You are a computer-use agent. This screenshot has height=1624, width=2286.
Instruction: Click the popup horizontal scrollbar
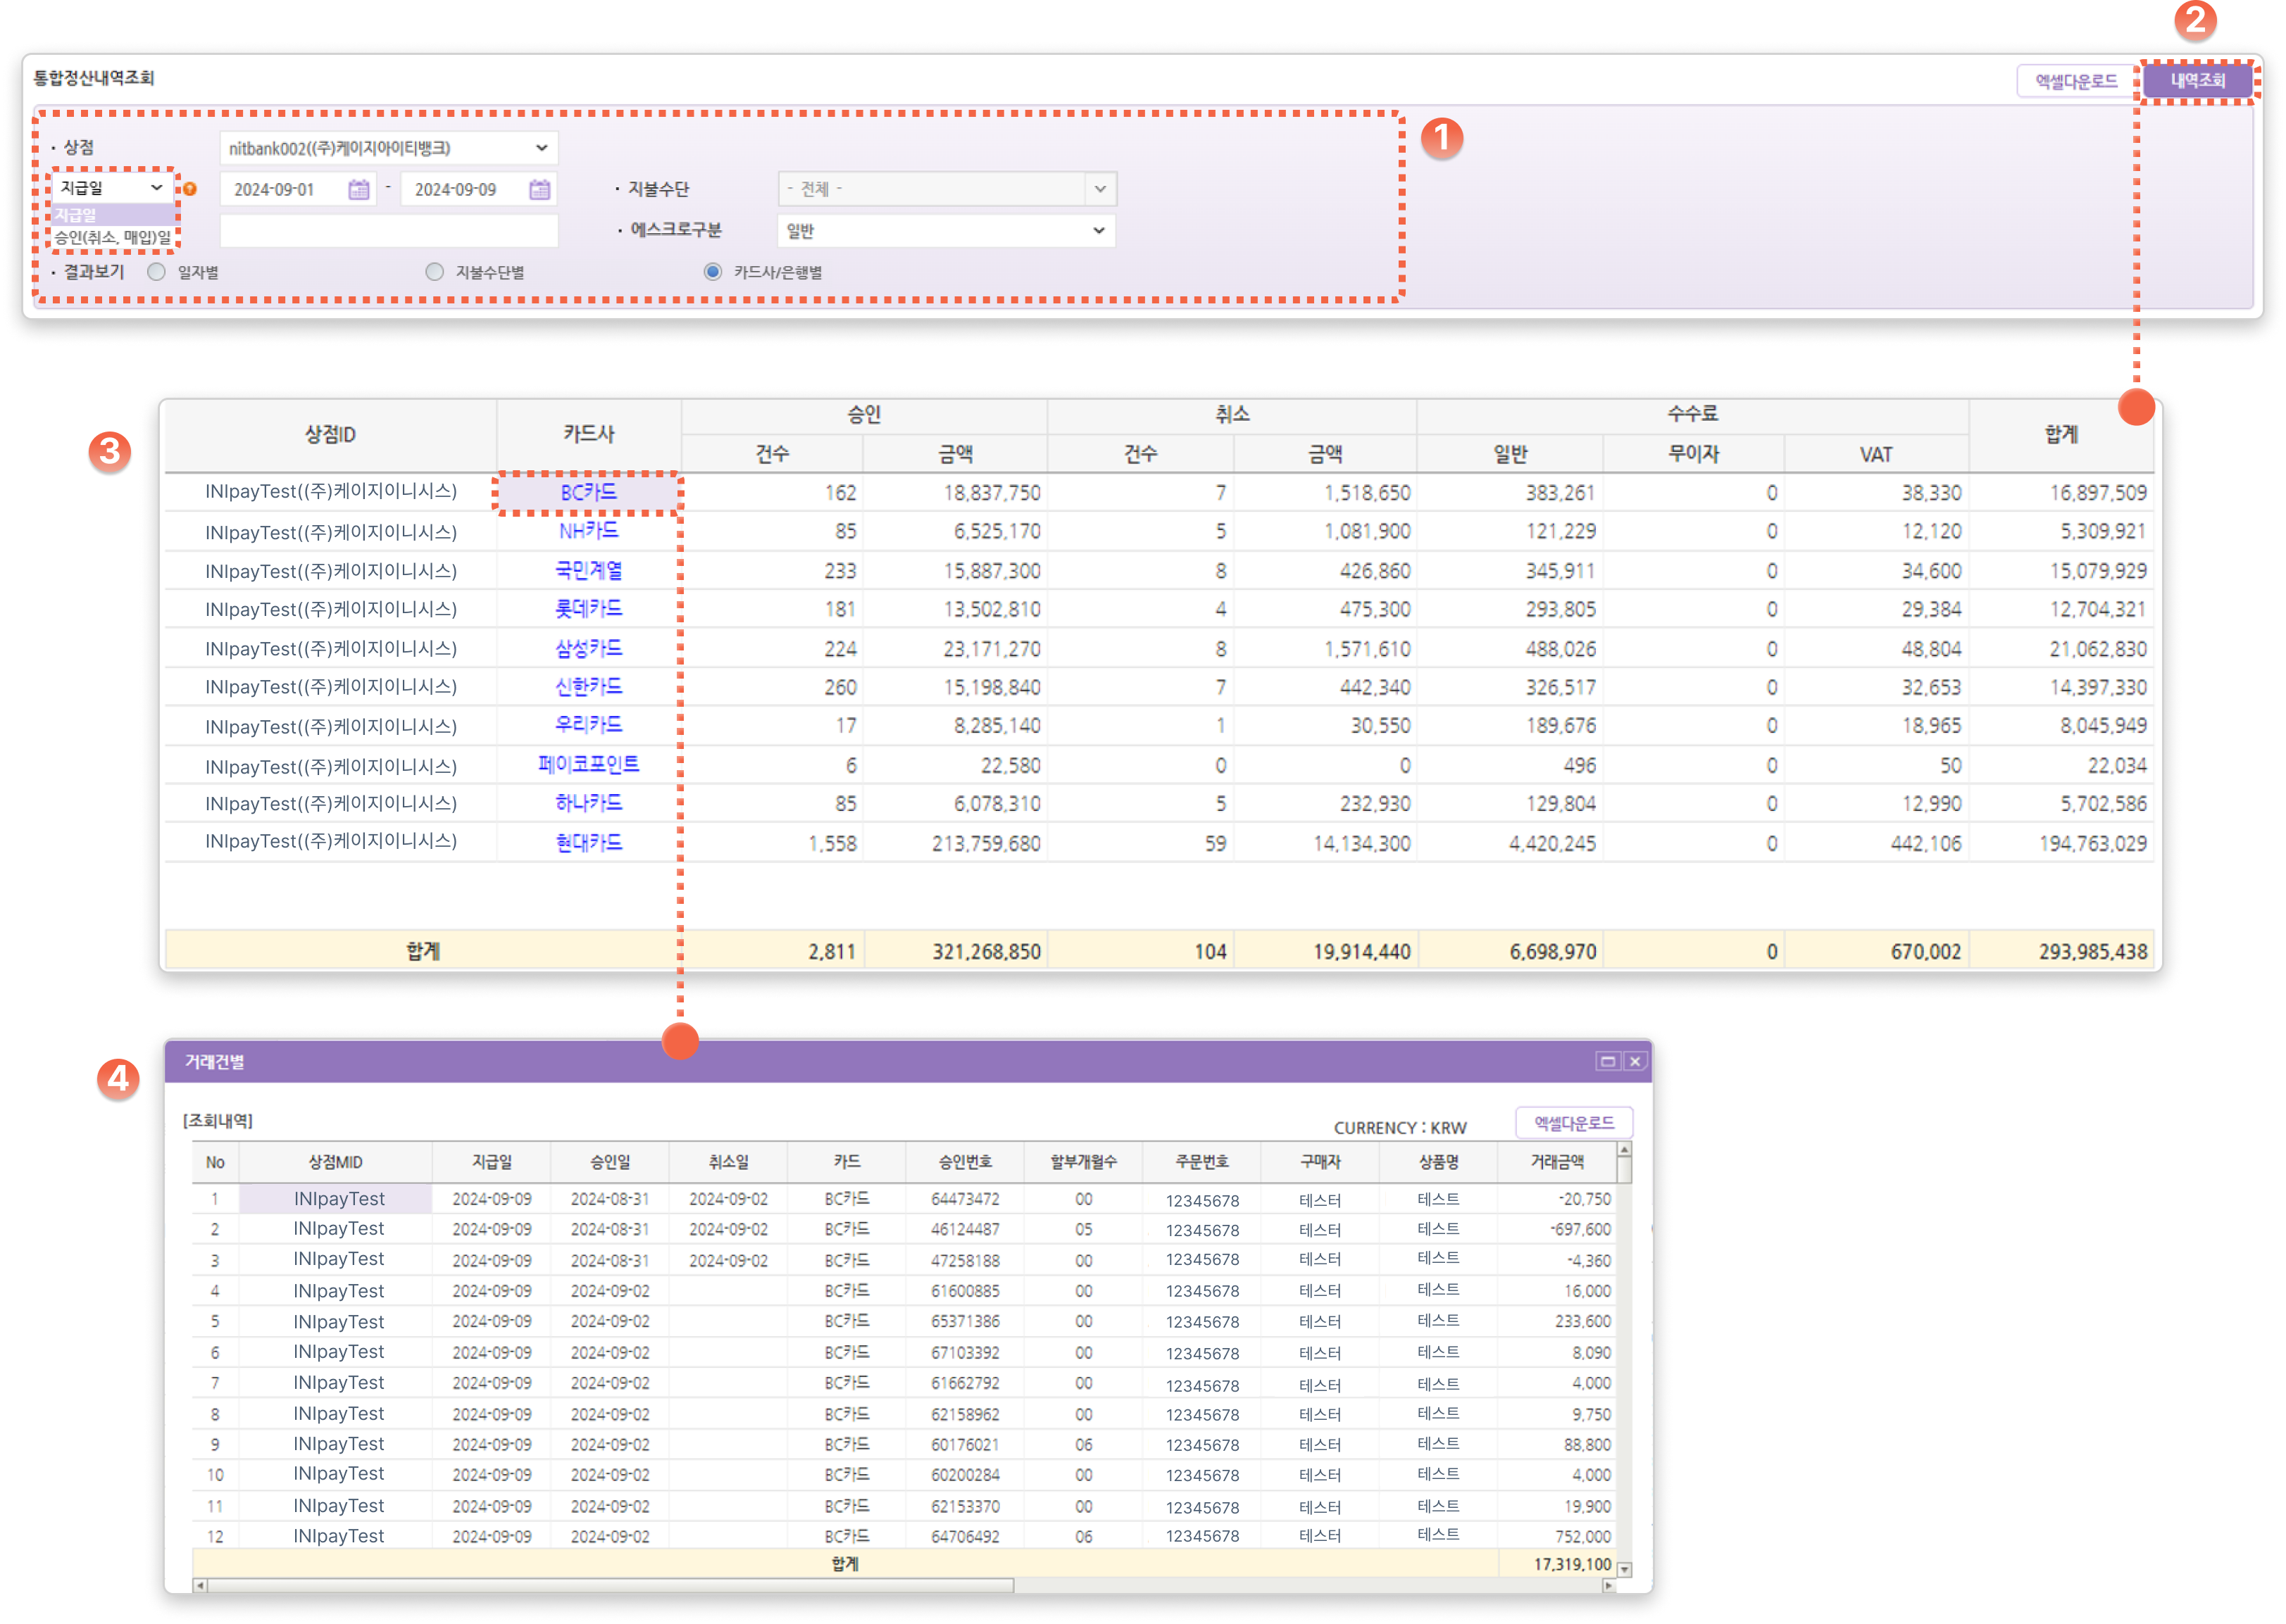pyautogui.click(x=611, y=1585)
